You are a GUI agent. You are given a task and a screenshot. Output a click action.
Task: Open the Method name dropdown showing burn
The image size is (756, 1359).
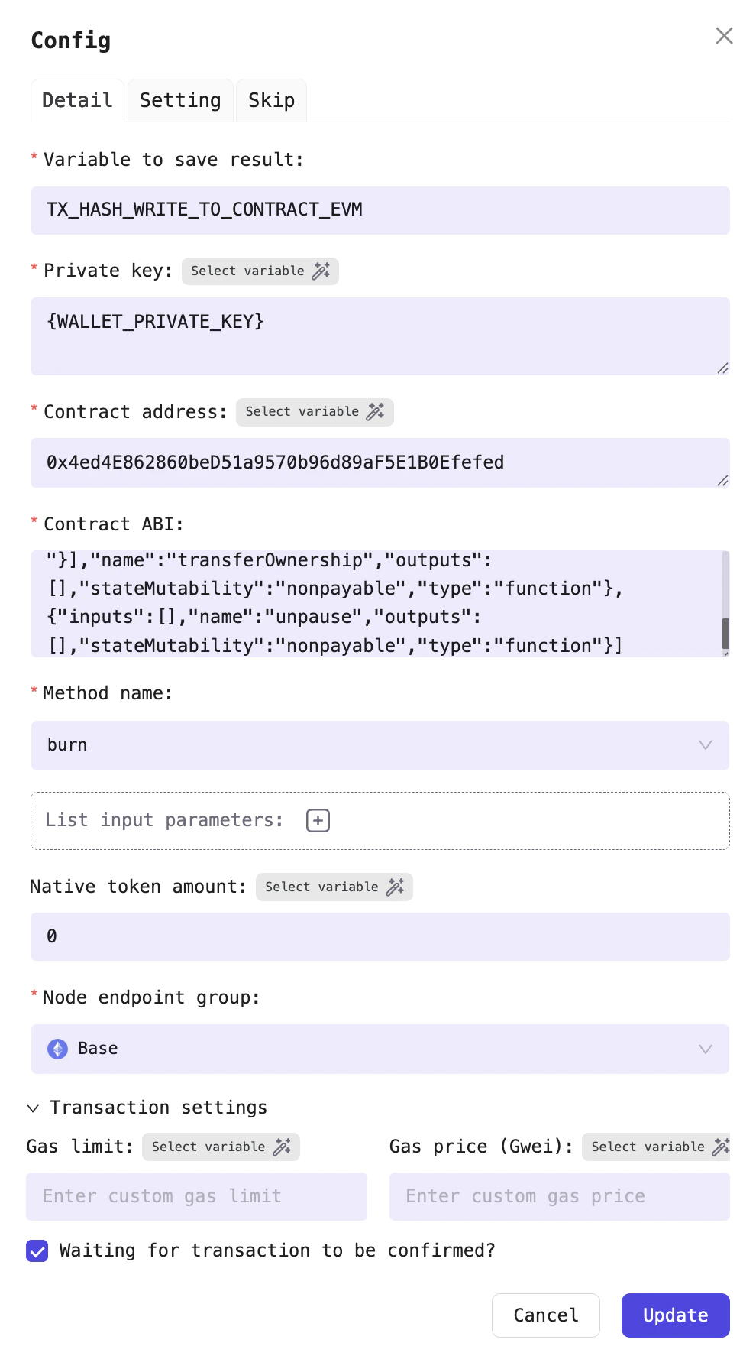tap(704, 745)
